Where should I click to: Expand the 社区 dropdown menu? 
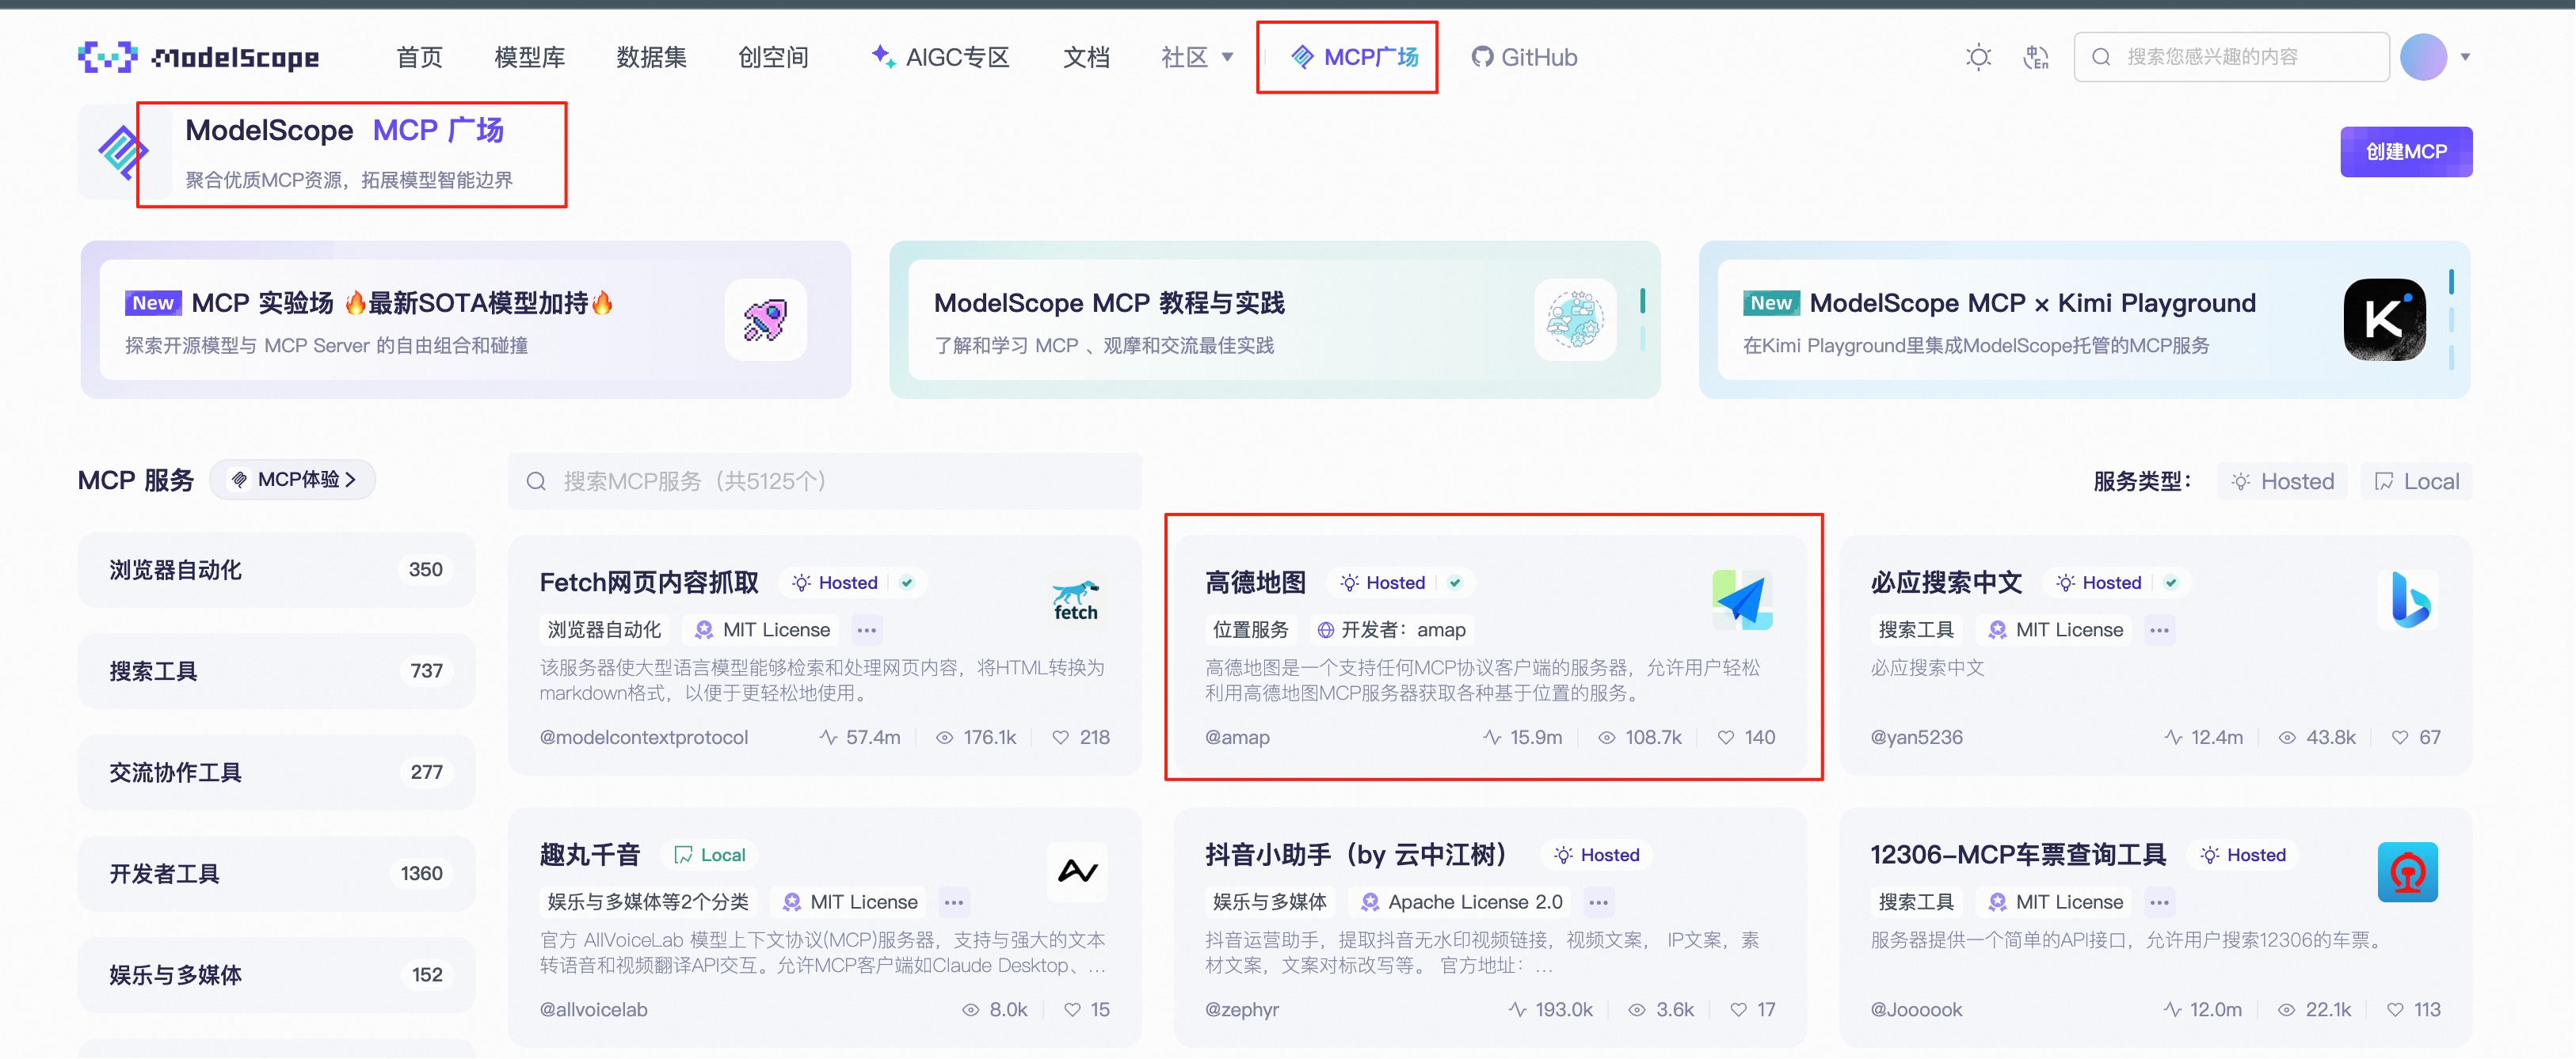pos(1197,57)
